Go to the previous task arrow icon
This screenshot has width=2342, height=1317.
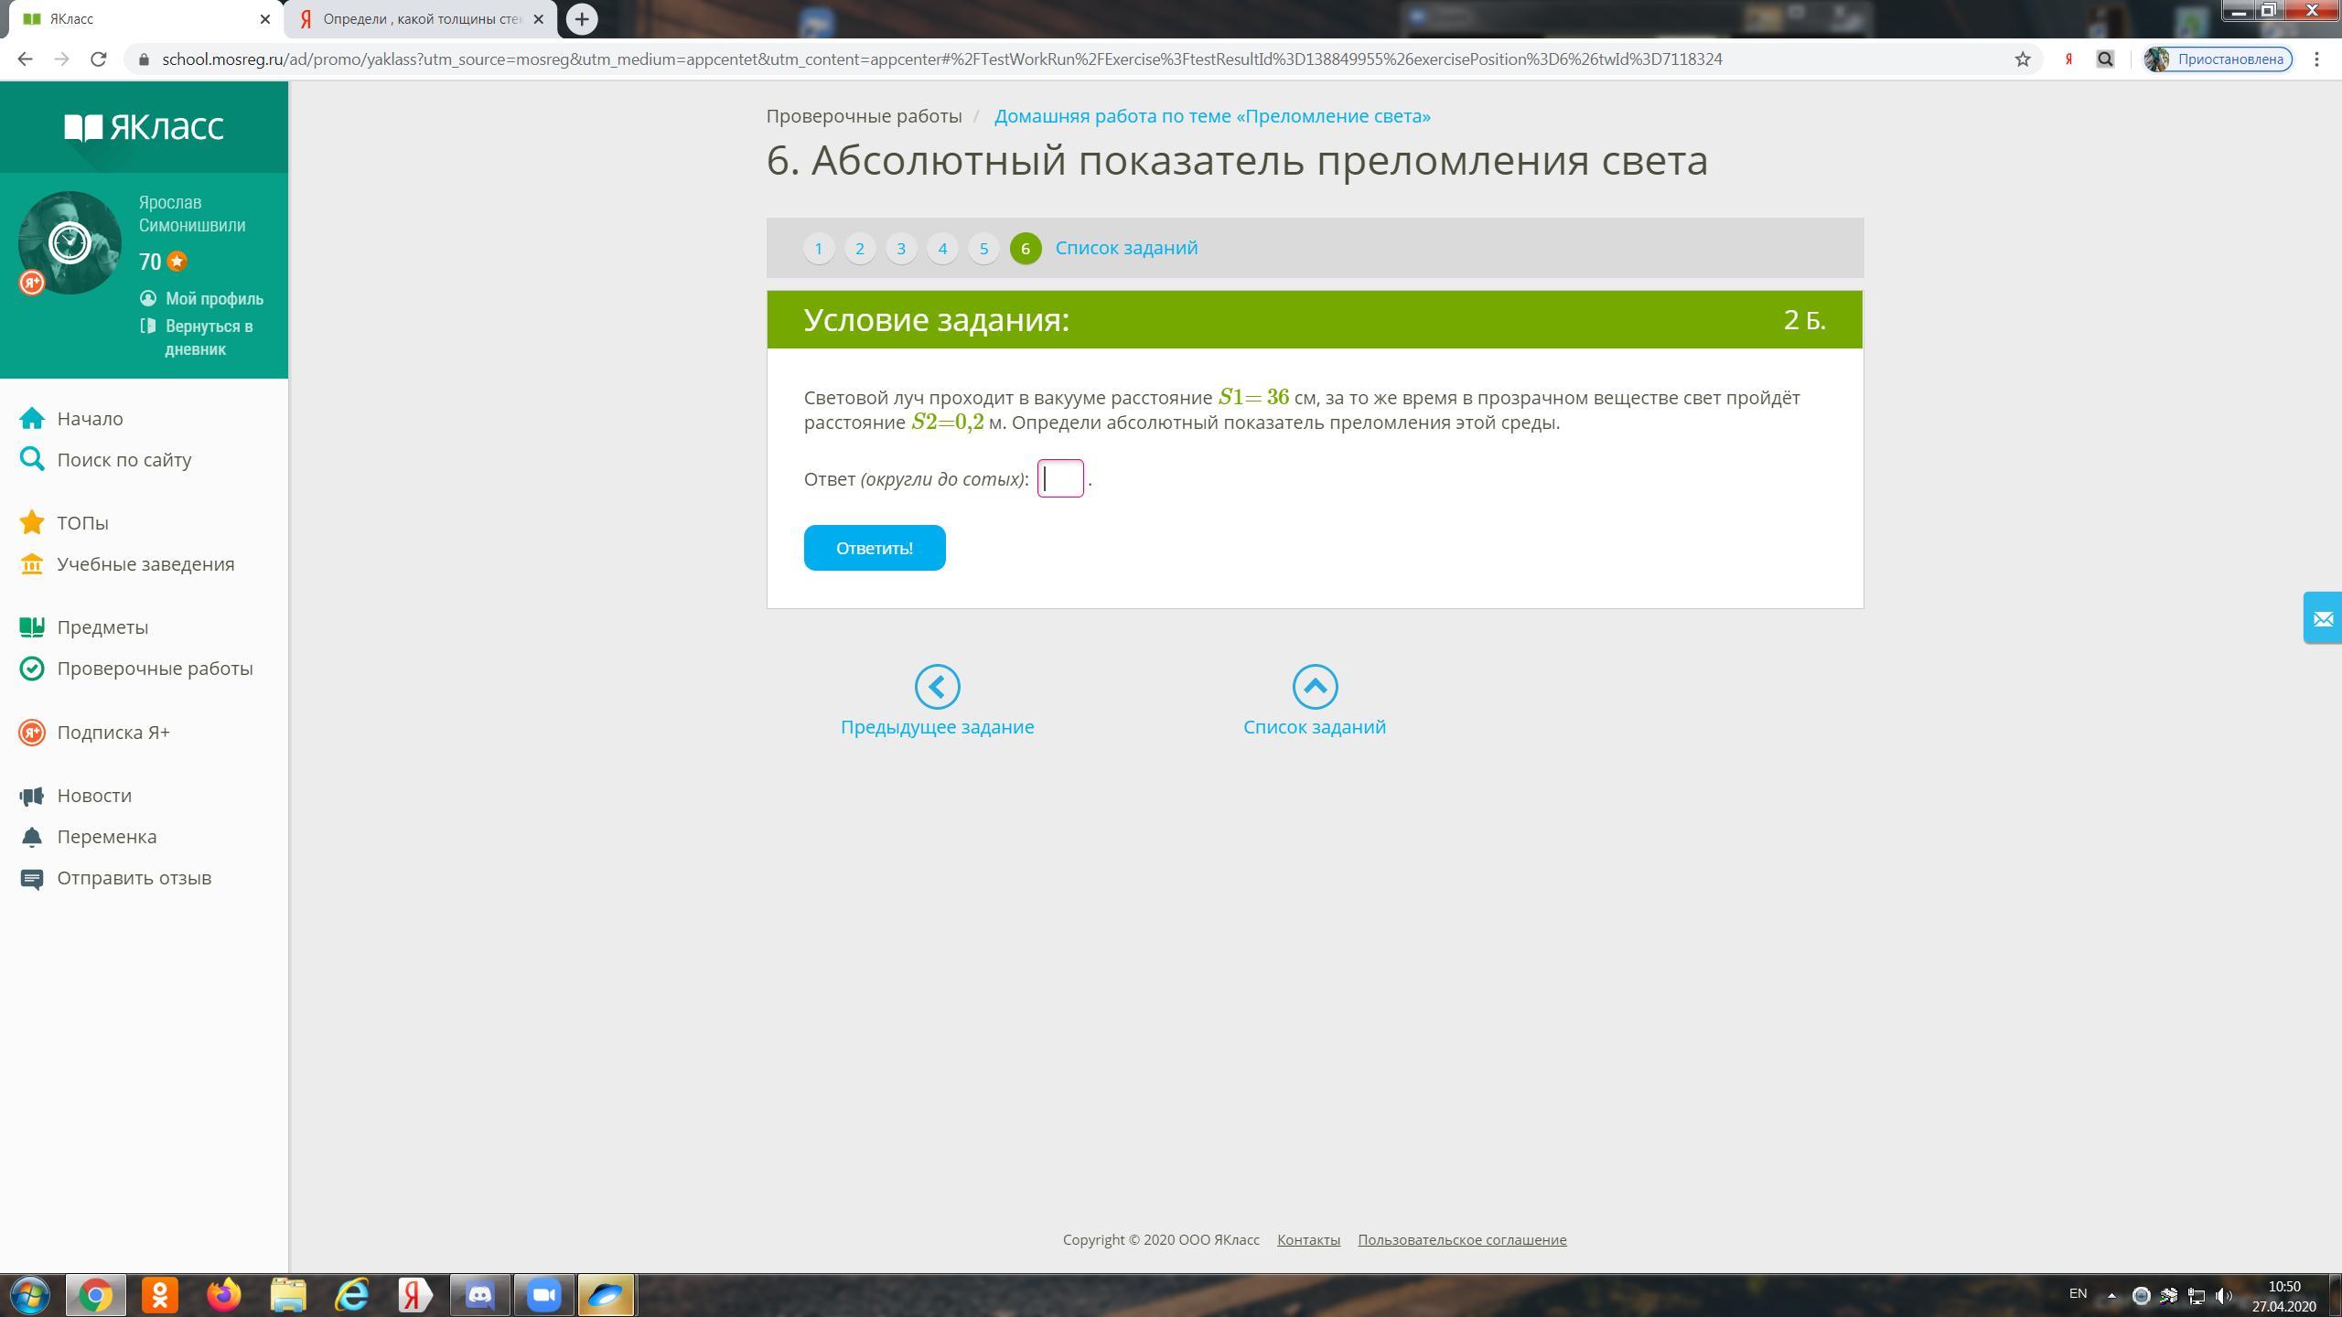[937, 687]
